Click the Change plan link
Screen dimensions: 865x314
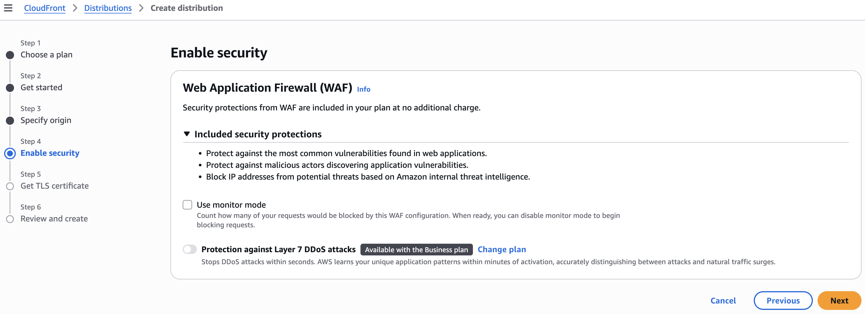pyautogui.click(x=502, y=250)
